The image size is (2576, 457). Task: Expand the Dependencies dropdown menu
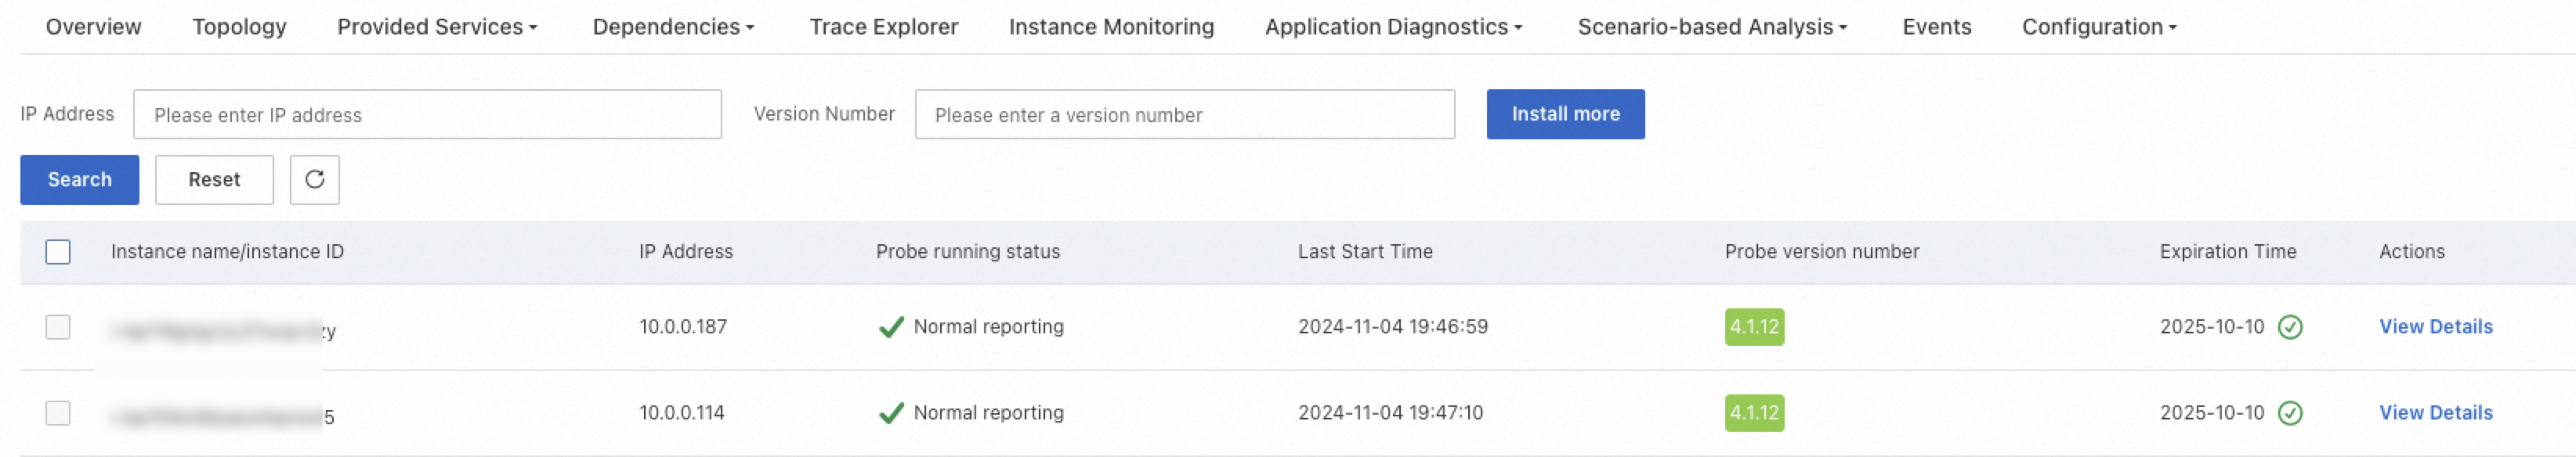pyautogui.click(x=673, y=27)
